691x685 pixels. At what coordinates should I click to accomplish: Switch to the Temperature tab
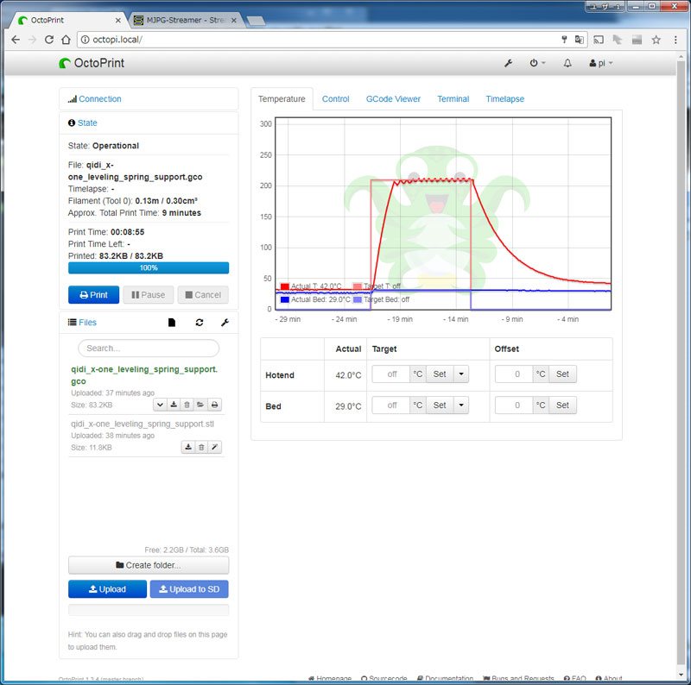(x=282, y=99)
